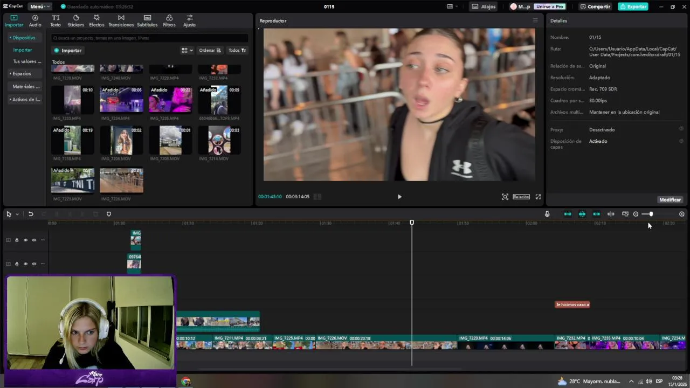This screenshot has height=388, width=690.
Task: Click the timeline playhead marker
Action: (412, 223)
